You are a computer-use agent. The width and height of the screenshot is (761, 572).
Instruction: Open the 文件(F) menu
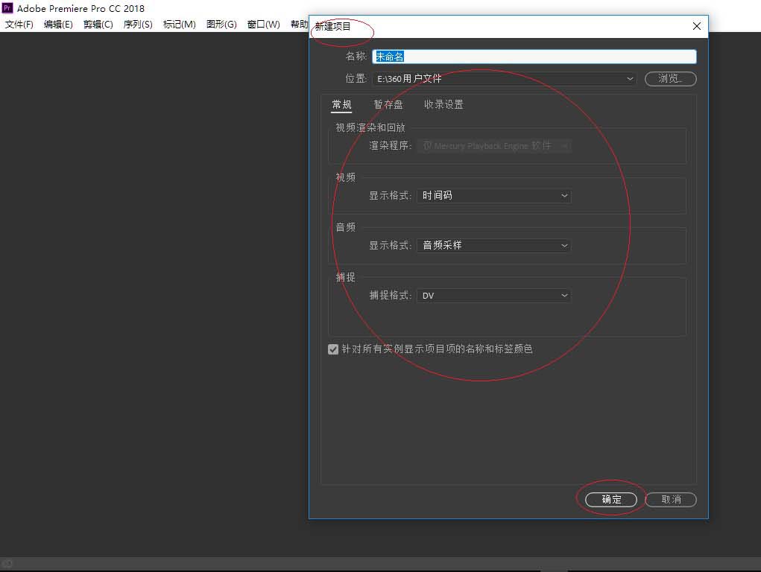coord(19,25)
